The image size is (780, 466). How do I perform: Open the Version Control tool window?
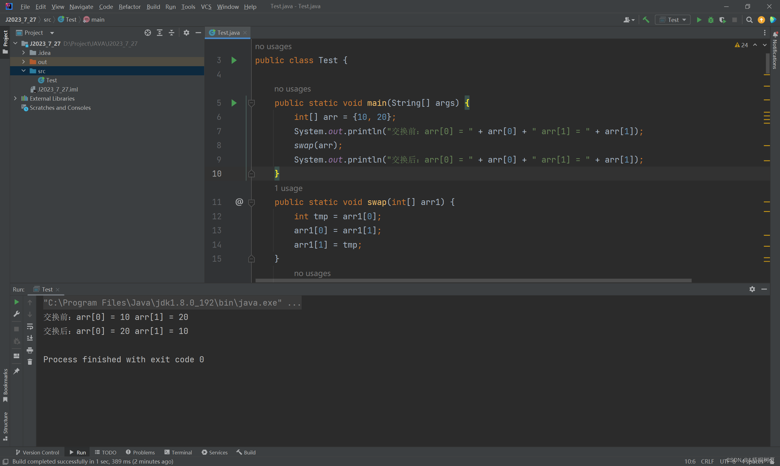click(37, 452)
